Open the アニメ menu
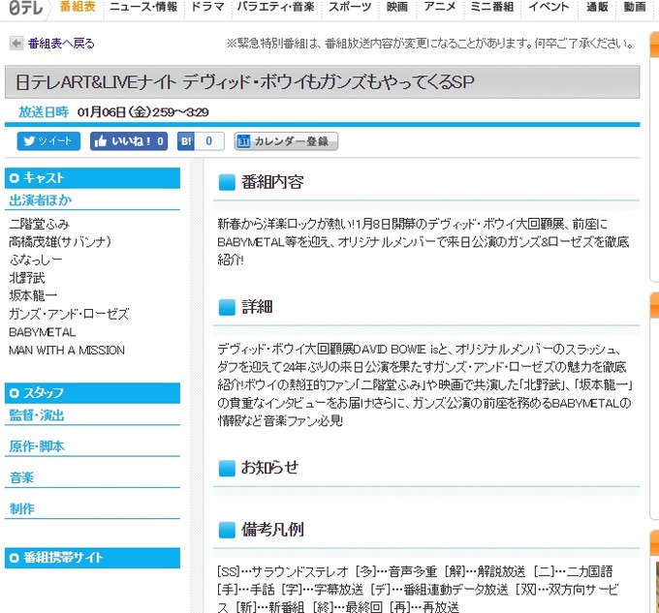659x613 pixels. (440, 7)
